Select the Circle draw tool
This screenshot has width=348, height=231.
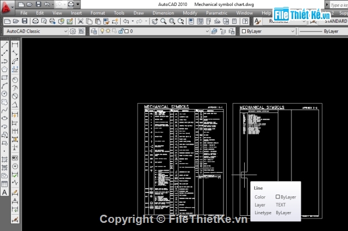pyautogui.click(x=5, y=94)
